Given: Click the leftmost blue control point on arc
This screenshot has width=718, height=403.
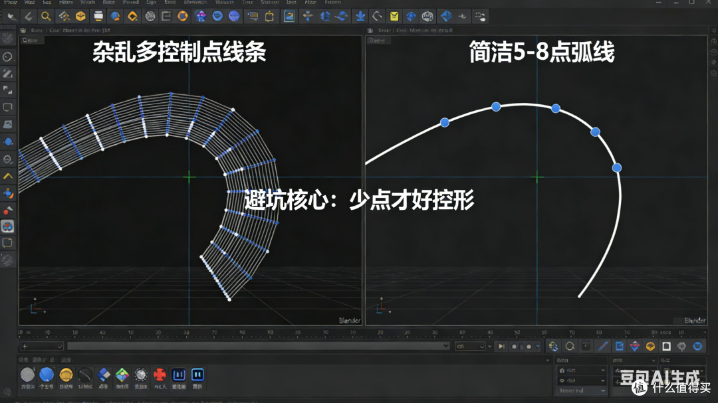Looking at the screenshot, I should pos(445,123).
